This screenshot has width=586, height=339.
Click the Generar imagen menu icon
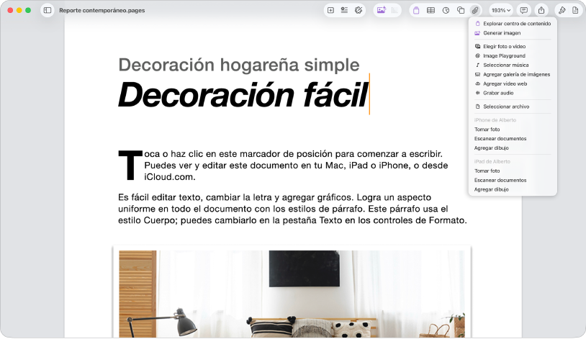pyautogui.click(x=477, y=33)
